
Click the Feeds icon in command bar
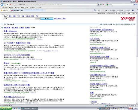[x=99, y=10]
